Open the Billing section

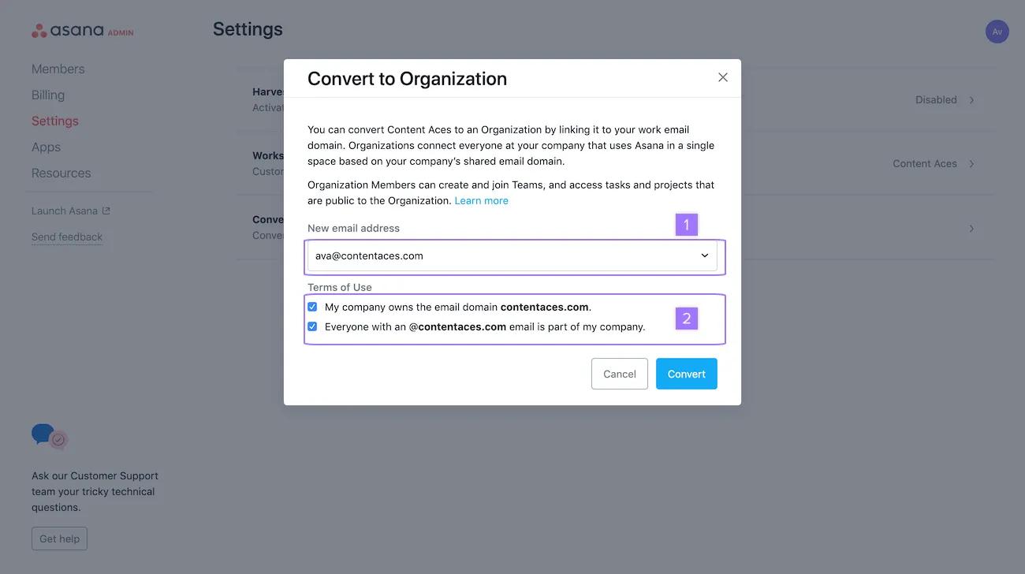pyautogui.click(x=48, y=95)
